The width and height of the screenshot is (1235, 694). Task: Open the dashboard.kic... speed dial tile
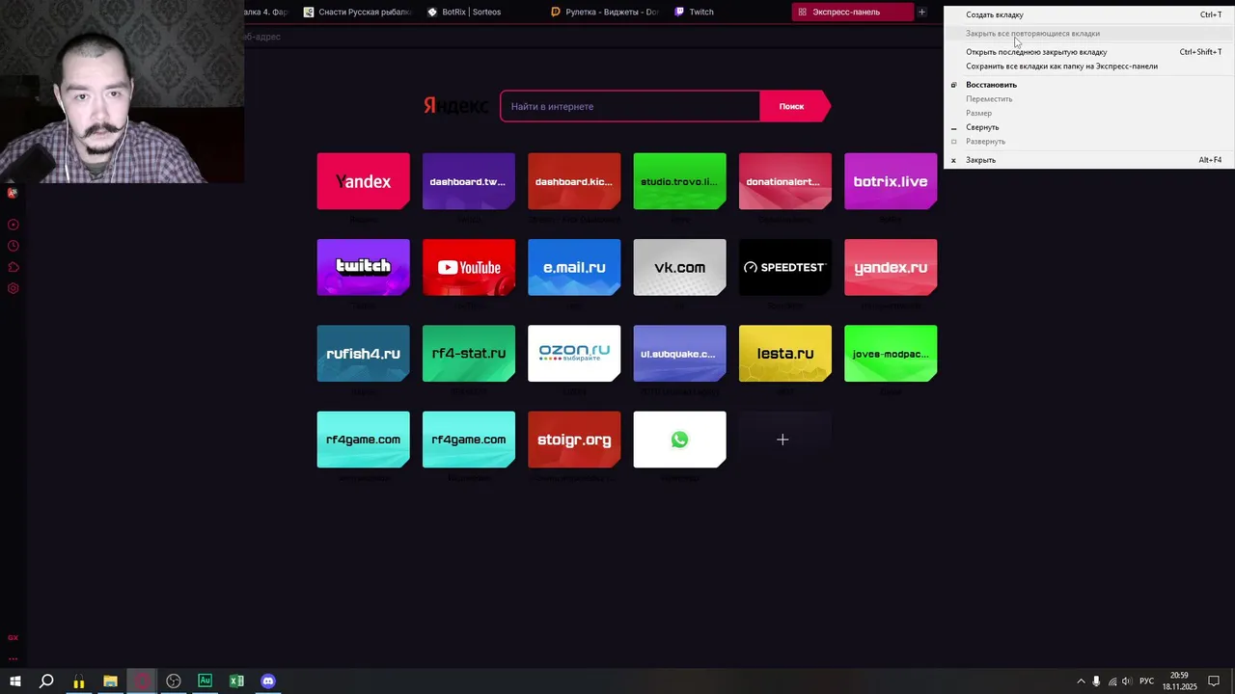(574, 181)
